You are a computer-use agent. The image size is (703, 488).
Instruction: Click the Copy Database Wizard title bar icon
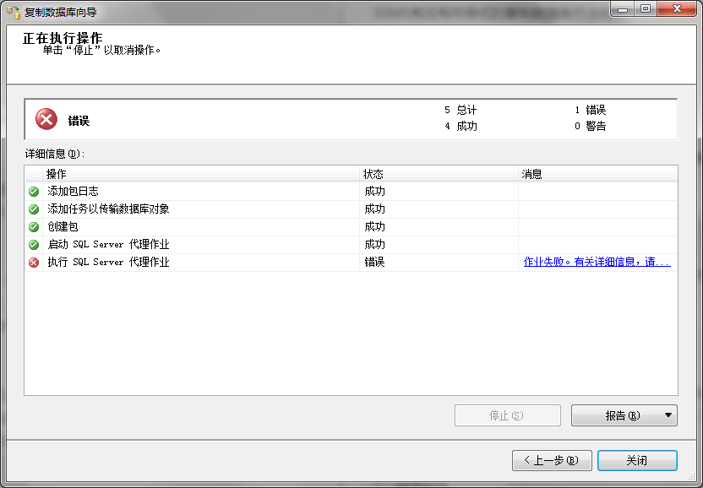tap(14, 12)
